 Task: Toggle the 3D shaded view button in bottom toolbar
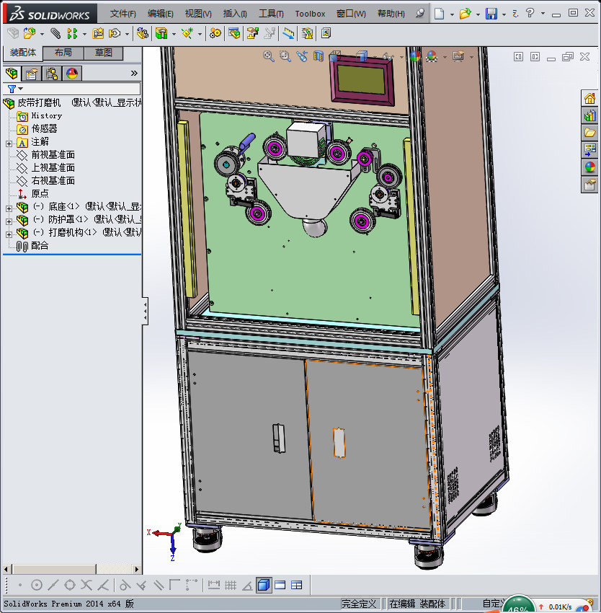[264, 585]
